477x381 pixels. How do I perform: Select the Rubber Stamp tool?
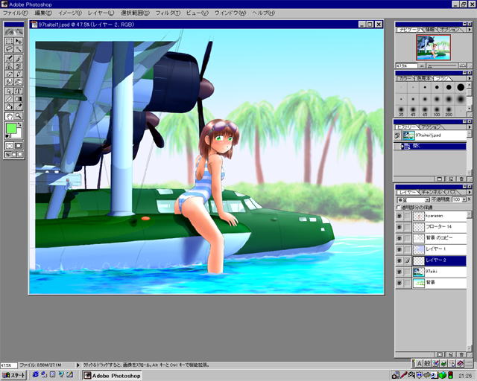10,66
